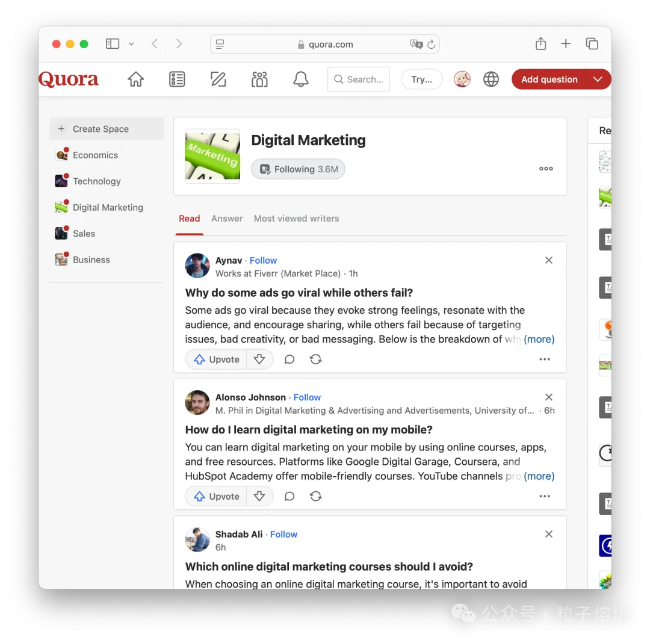Image resolution: width=650 pixels, height=640 pixels.
Task: Downvote Alonso Johnson's answer
Action: pyautogui.click(x=259, y=497)
